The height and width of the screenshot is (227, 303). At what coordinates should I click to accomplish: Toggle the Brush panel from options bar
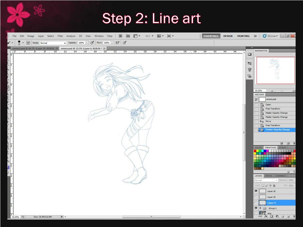(x=28, y=43)
